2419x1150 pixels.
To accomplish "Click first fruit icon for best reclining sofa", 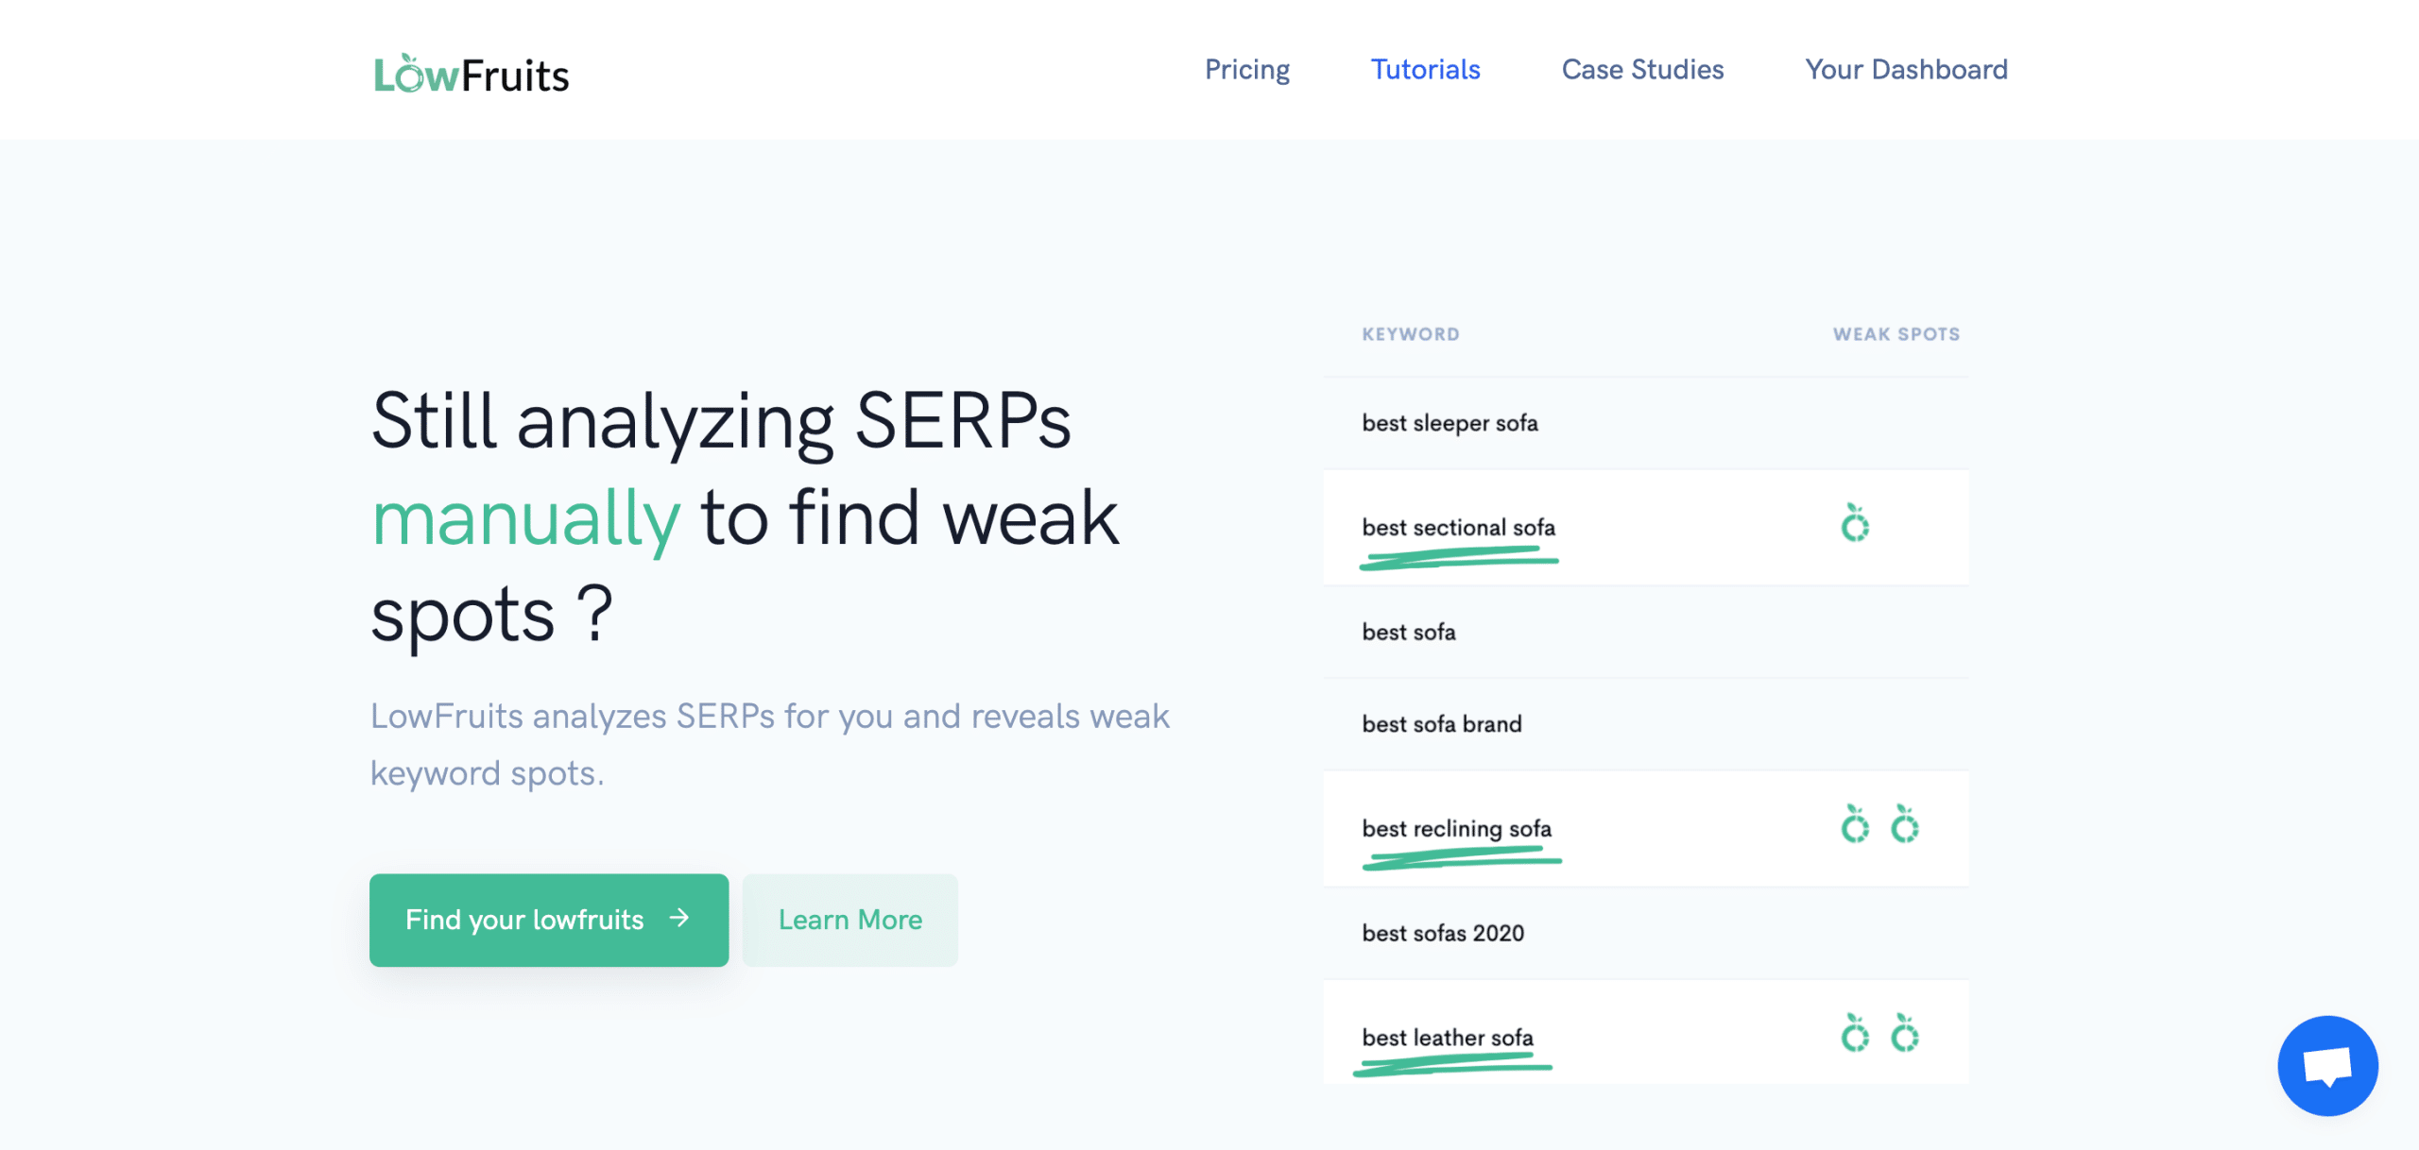I will pos(1855,825).
